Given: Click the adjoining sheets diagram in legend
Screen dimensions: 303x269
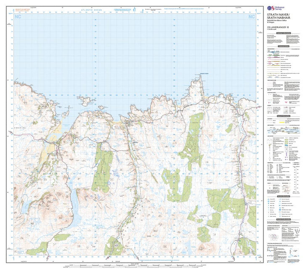Looking at the screenshot, I should tap(273, 237).
